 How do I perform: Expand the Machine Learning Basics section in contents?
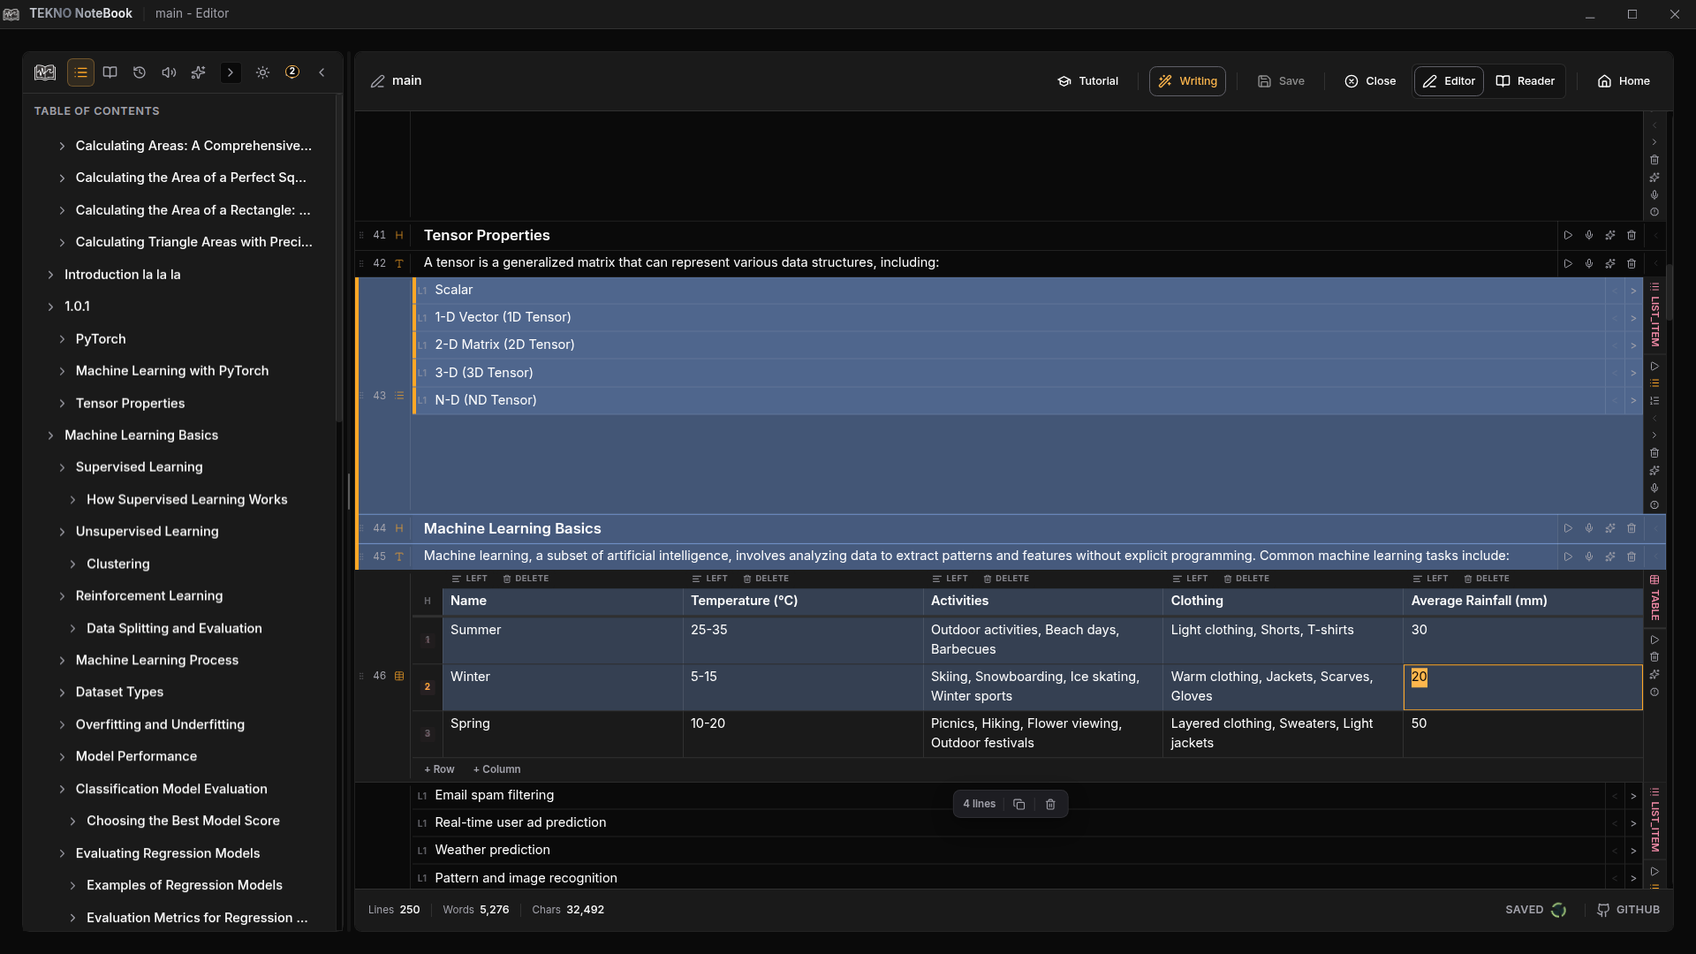click(50, 435)
